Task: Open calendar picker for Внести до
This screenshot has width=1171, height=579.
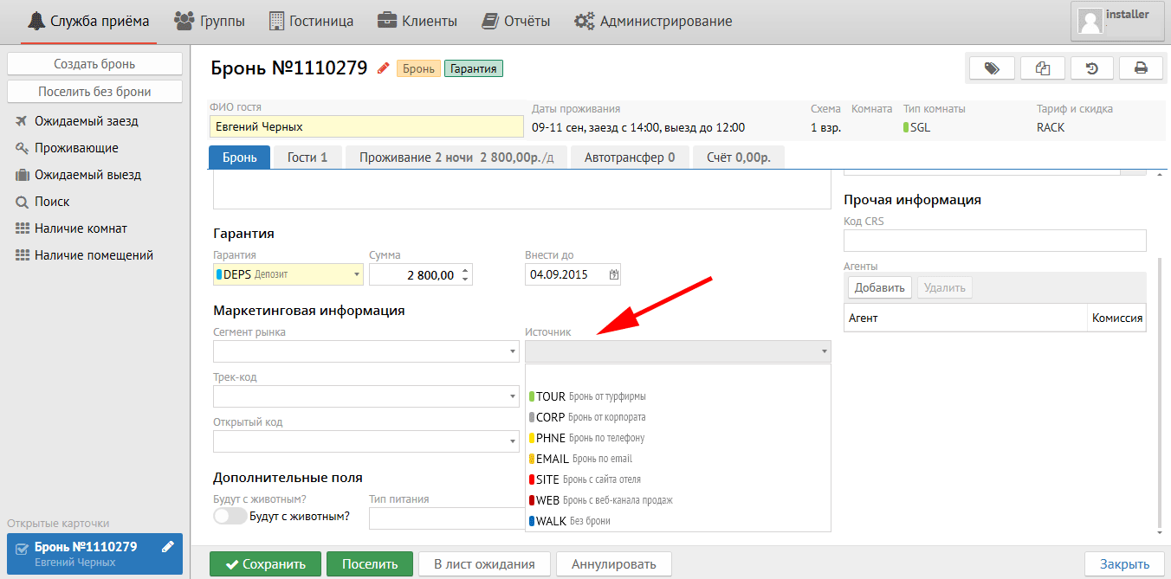Action: [x=614, y=275]
